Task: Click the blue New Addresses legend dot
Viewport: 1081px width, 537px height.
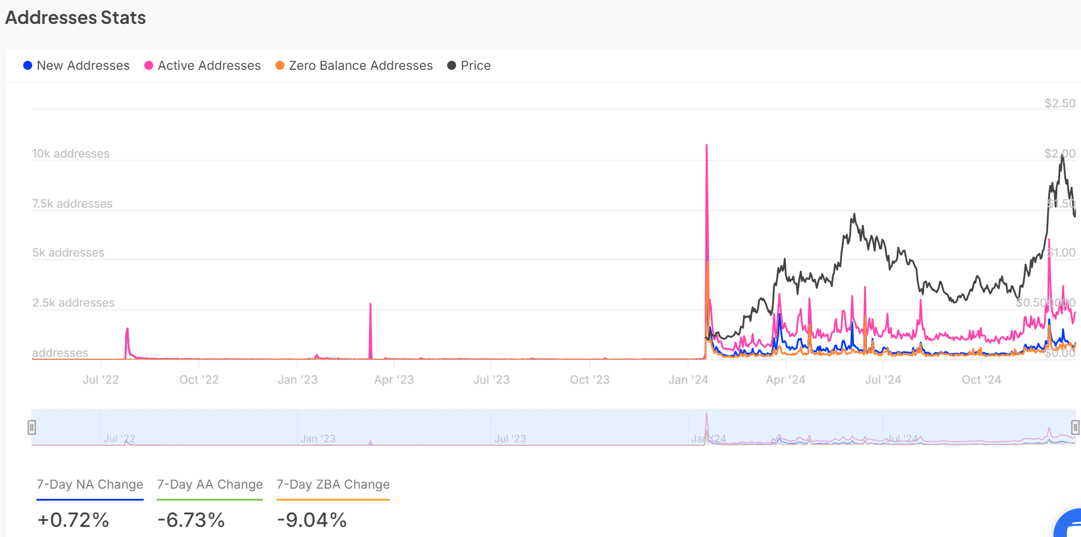Action: tap(27, 66)
